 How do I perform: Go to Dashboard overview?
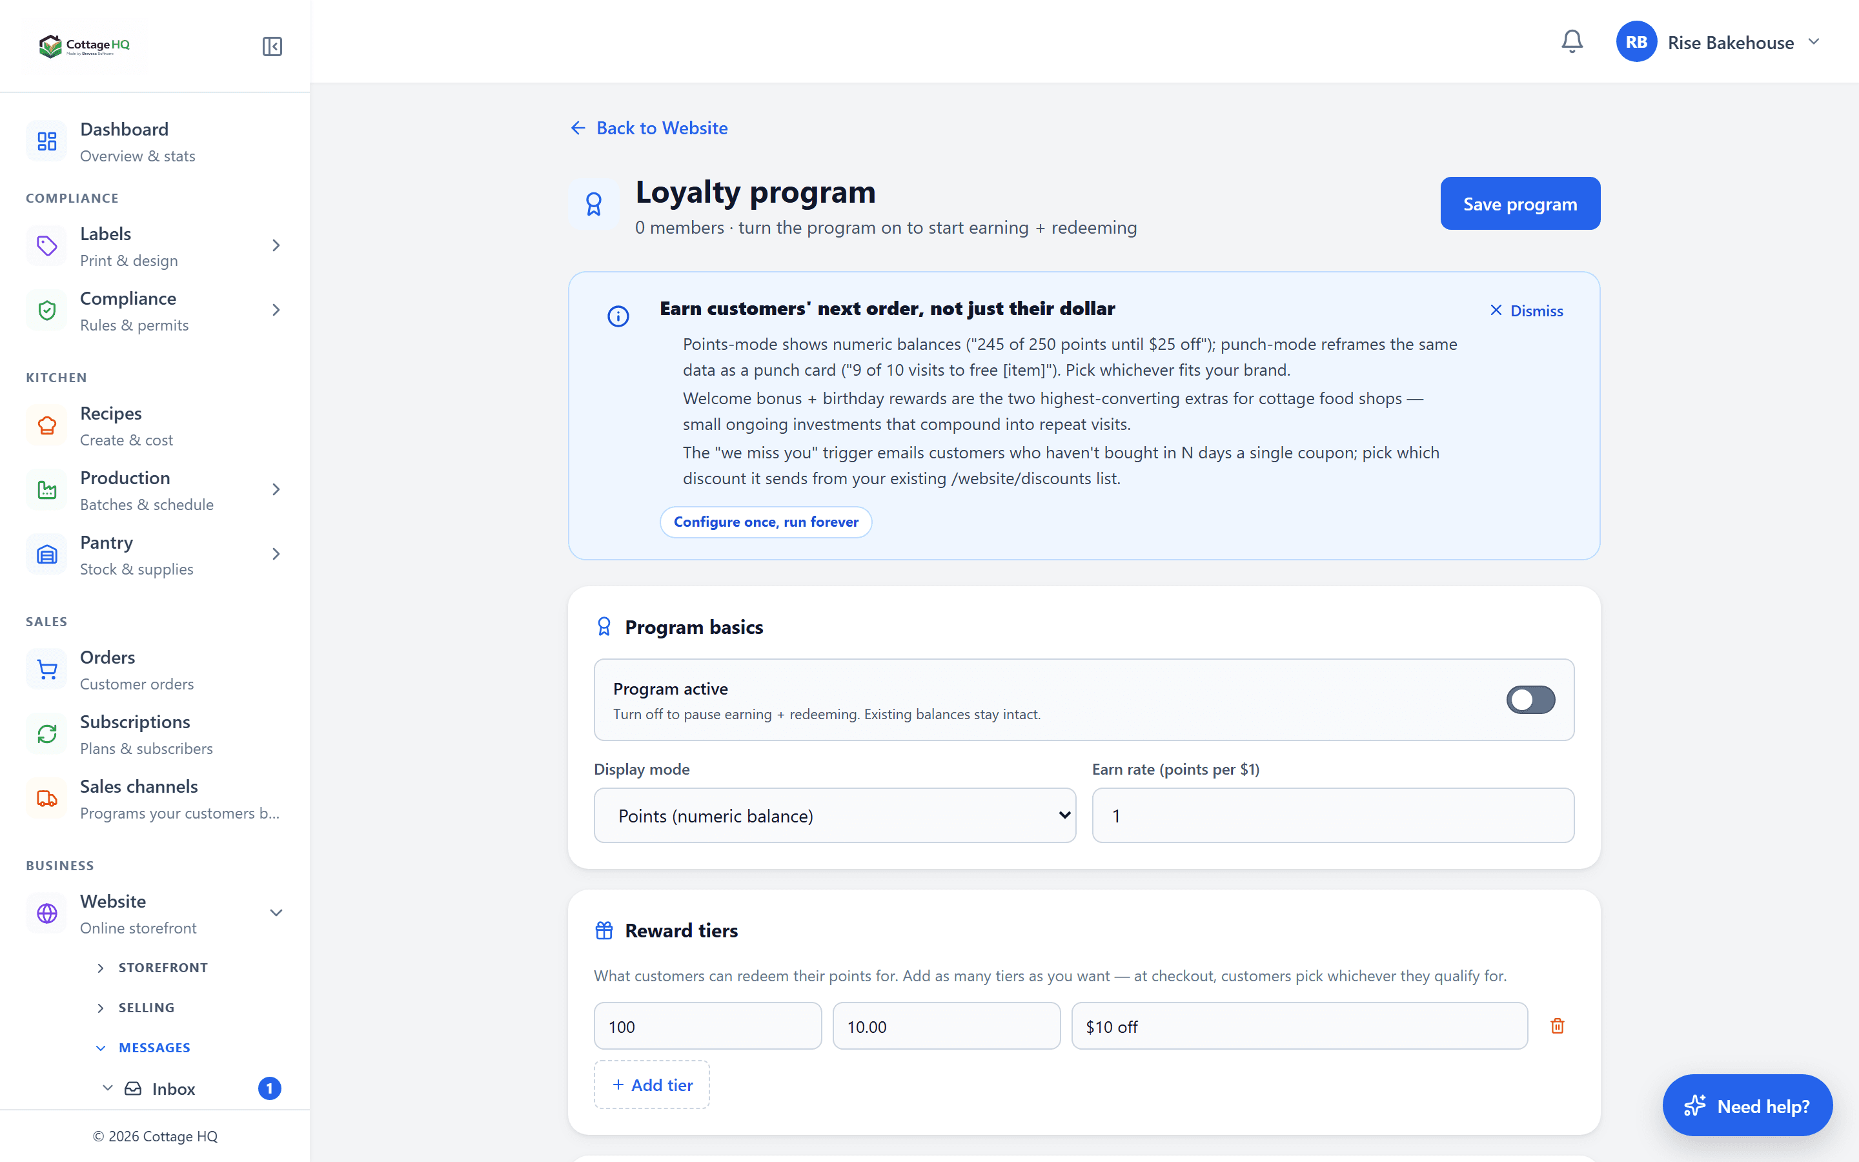(x=155, y=141)
